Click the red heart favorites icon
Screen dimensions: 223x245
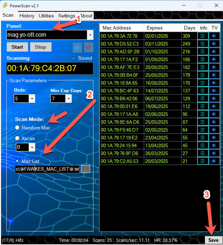(x=88, y=47)
